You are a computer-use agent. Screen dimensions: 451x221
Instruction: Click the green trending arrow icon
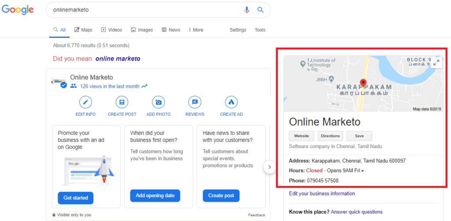tap(144, 86)
